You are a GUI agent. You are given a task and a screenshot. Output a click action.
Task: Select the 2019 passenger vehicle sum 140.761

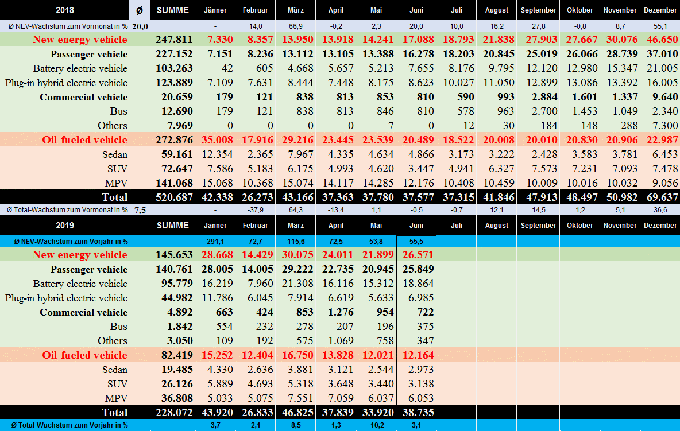click(x=174, y=269)
